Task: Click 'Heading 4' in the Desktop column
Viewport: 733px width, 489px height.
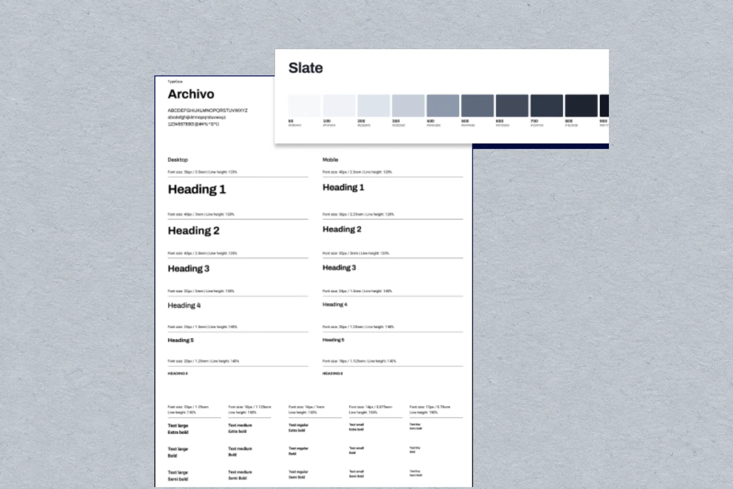Action: [184, 305]
